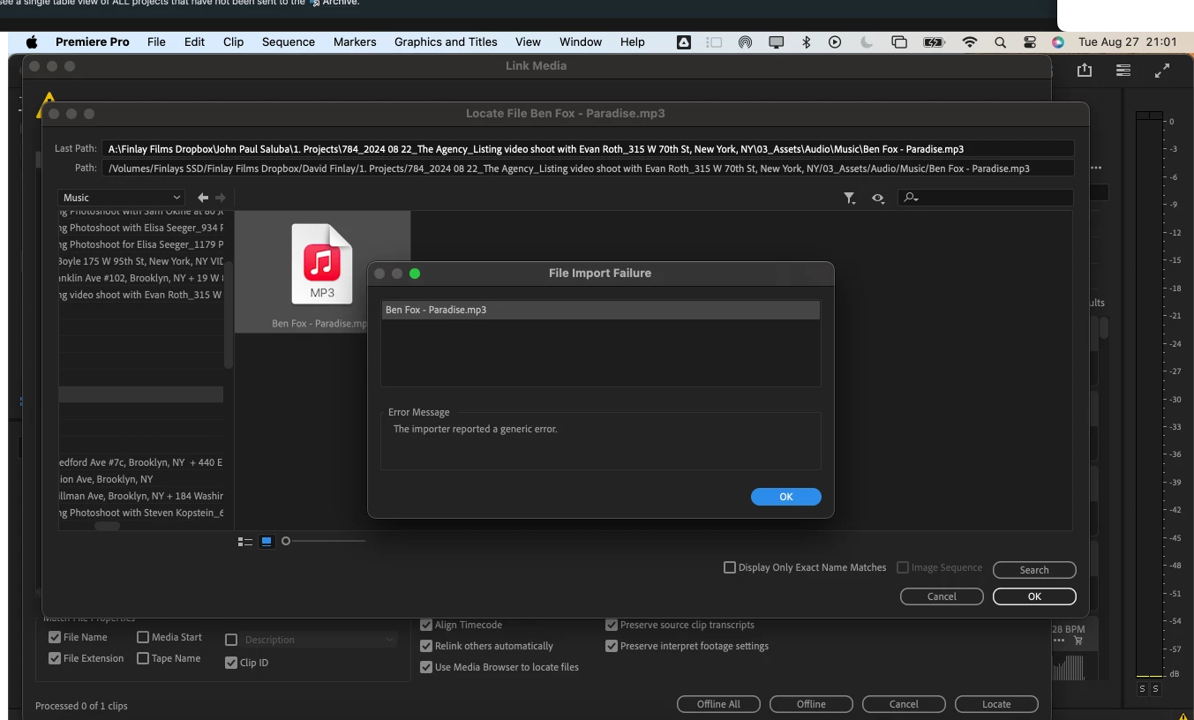
Task: Open Siri from the menu bar
Action: (x=1058, y=41)
